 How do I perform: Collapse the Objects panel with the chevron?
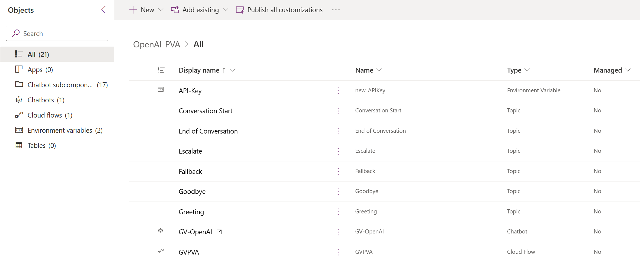(103, 10)
